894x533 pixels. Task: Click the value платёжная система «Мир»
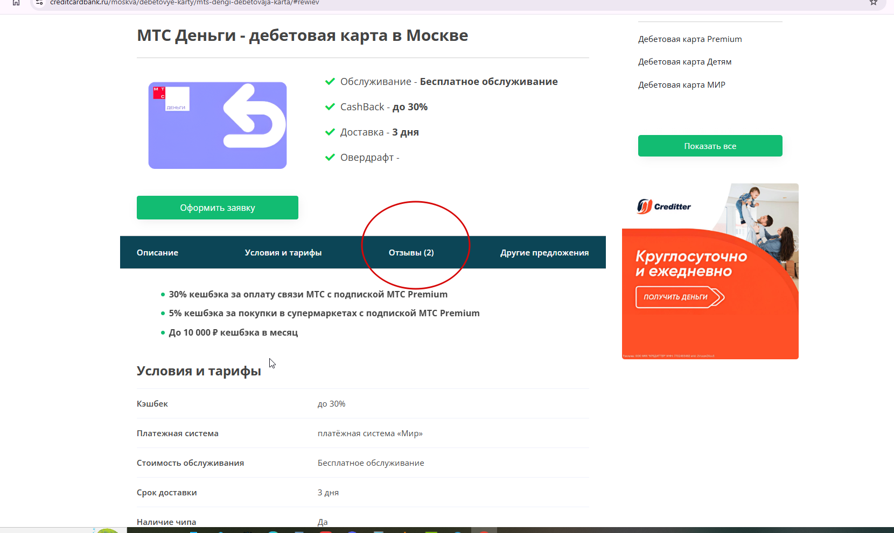coord(370,433)
